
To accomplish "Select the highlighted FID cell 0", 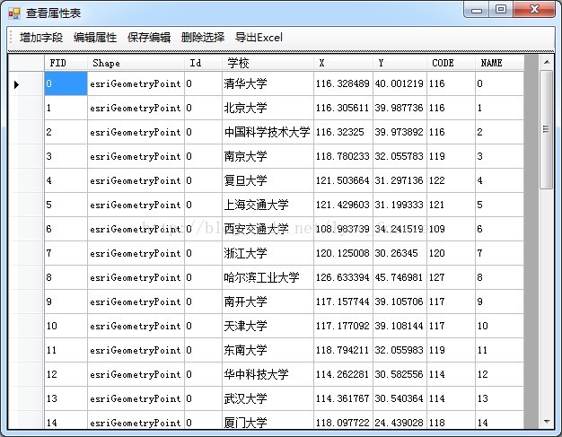I will coord(66,83).
